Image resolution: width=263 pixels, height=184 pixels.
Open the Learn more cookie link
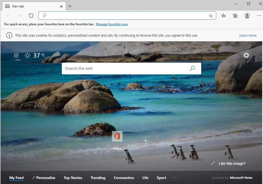(248, 36)
